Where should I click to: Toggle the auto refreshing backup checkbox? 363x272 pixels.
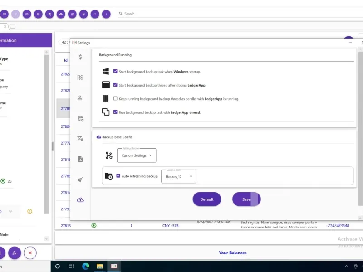(118, 176)
